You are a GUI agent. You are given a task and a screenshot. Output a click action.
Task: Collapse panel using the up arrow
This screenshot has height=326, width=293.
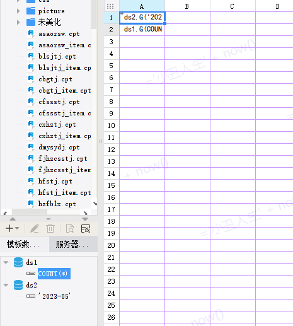click(13, 219)
